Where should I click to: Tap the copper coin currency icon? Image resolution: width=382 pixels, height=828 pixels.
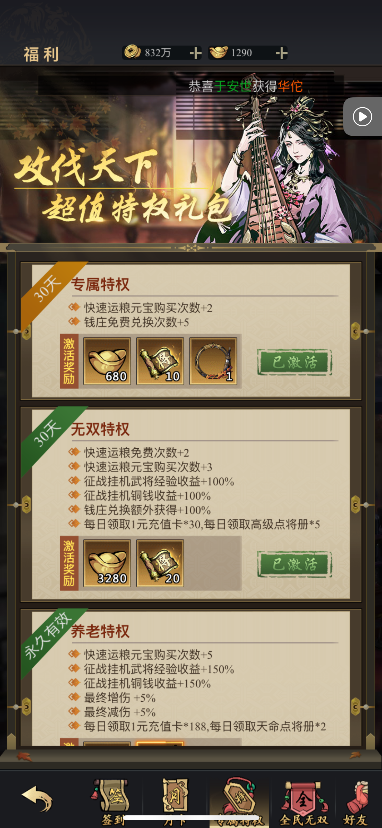tap(132, 52)
